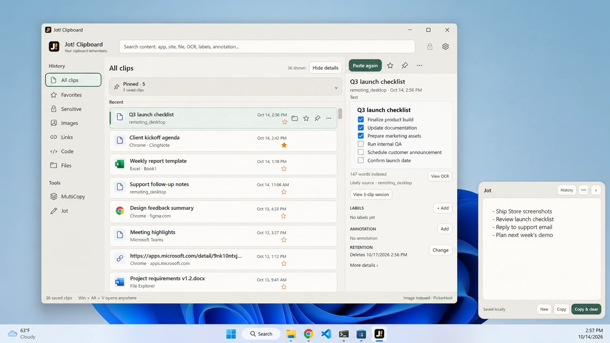Image resolution: width=610 pixels, height=343 pixels.
Task: Favorite the clip using detail pane star
Action: (x=390, y=66)
